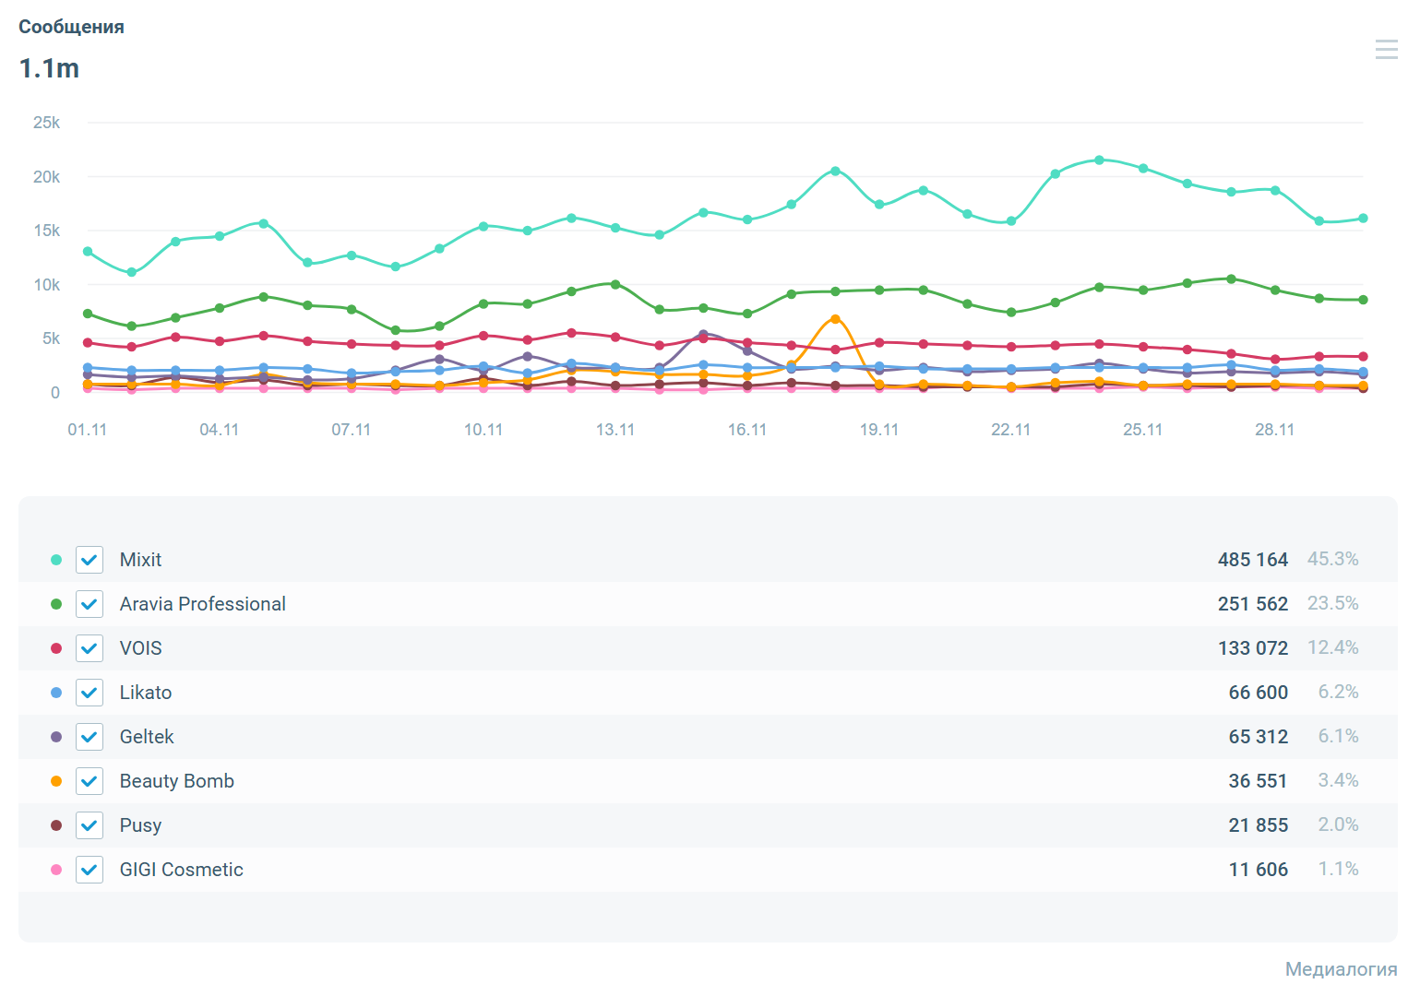
Task: Click the green Aravia Professional legend dot
Action: (56, 604)
